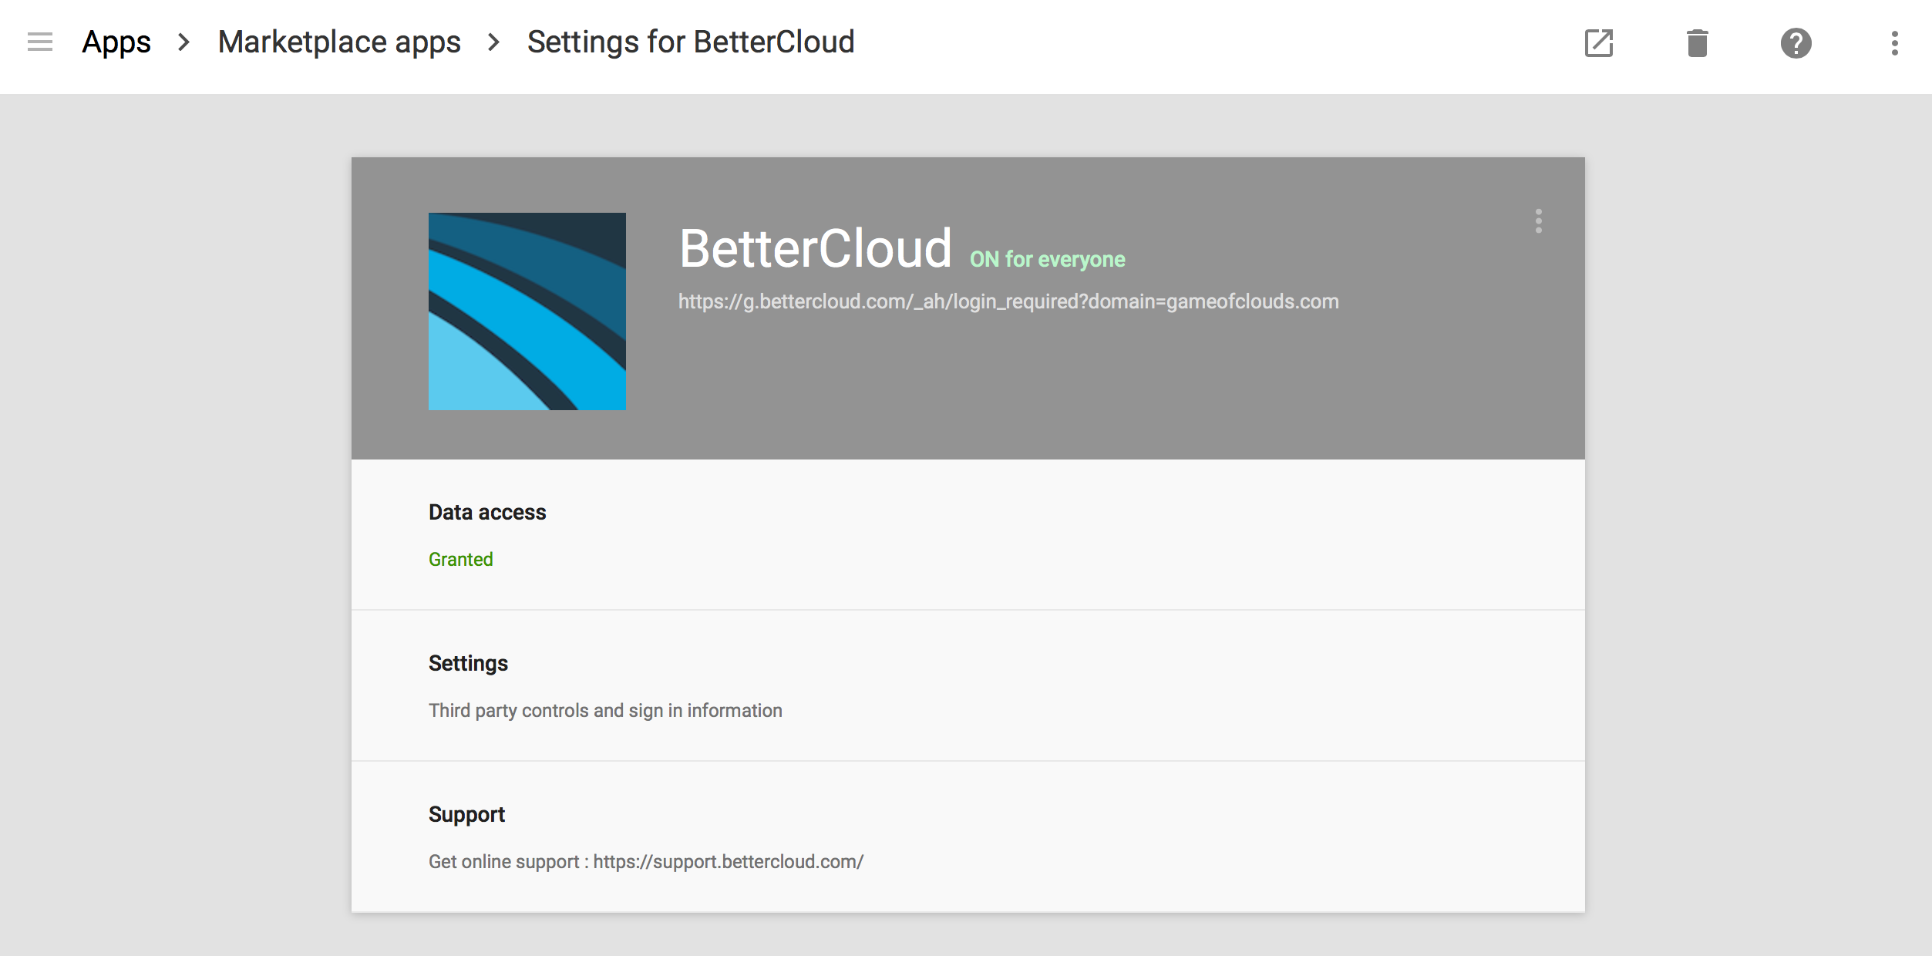
Task: Click chevron before Settings for BetterCloud
Action: coord(494,42)
